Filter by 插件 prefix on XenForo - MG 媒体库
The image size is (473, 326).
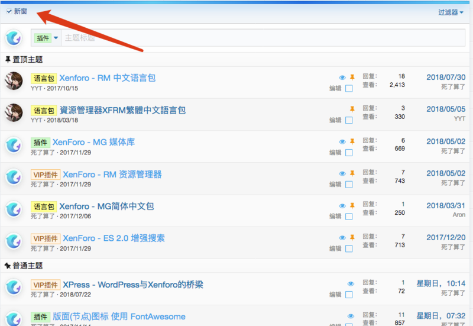40,143
